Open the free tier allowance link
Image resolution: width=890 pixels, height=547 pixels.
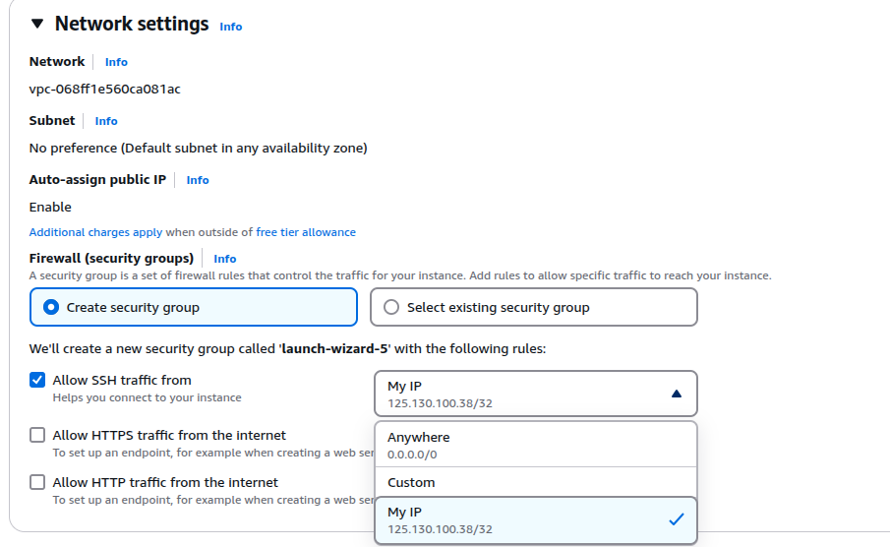(x=306, y=232)
